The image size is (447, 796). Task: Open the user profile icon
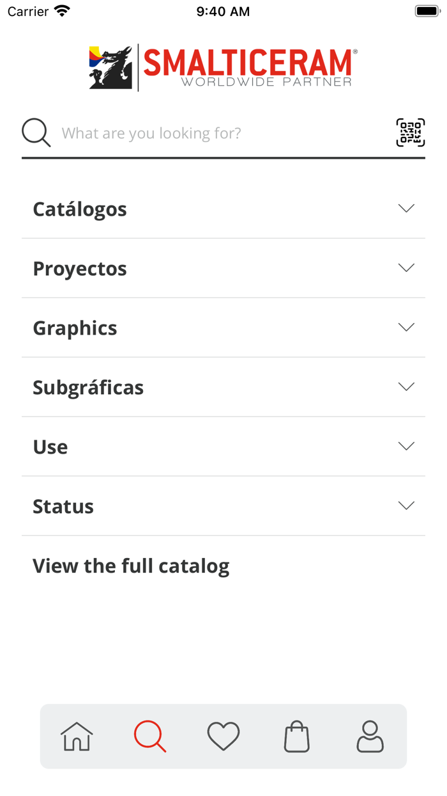point(370,736)
